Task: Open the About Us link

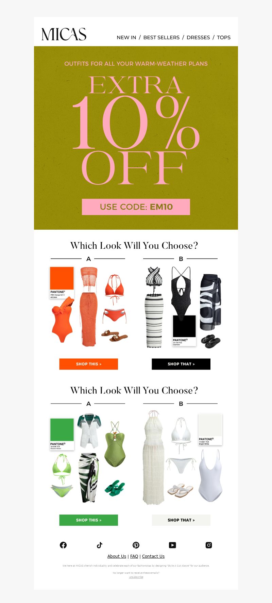Action: pyautogui.click(x=117, y=556)
